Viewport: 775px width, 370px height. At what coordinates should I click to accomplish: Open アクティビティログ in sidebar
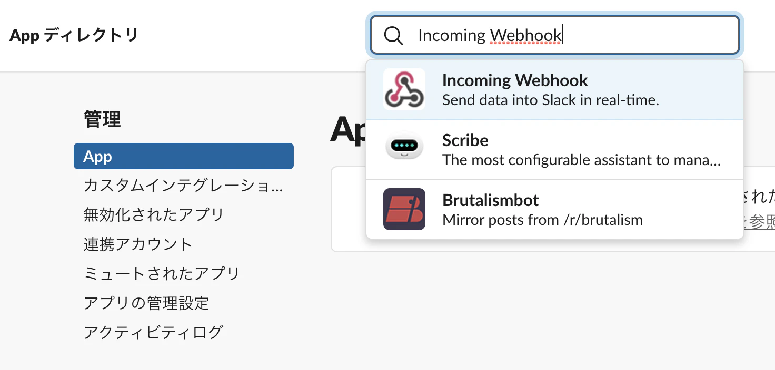pos(154,333)
